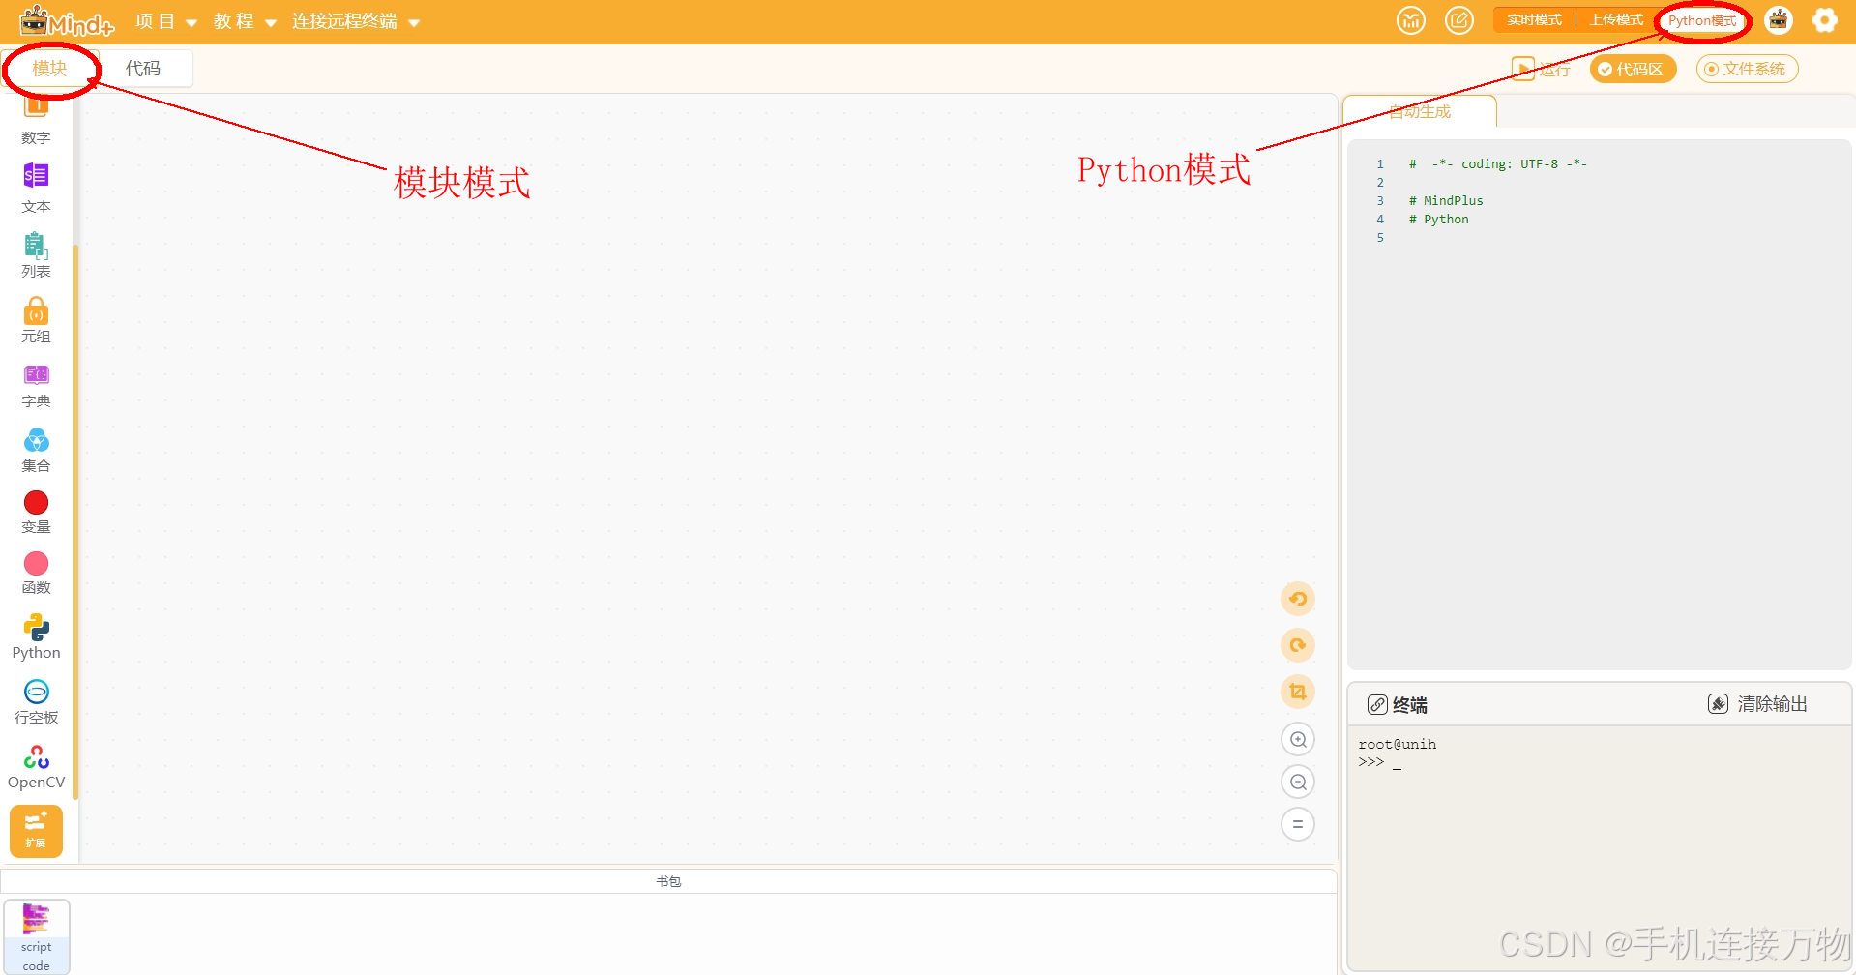Open the 元组 (tuple) block category
This screenshot has height=975, width=1856.
(x=36, y=321)
